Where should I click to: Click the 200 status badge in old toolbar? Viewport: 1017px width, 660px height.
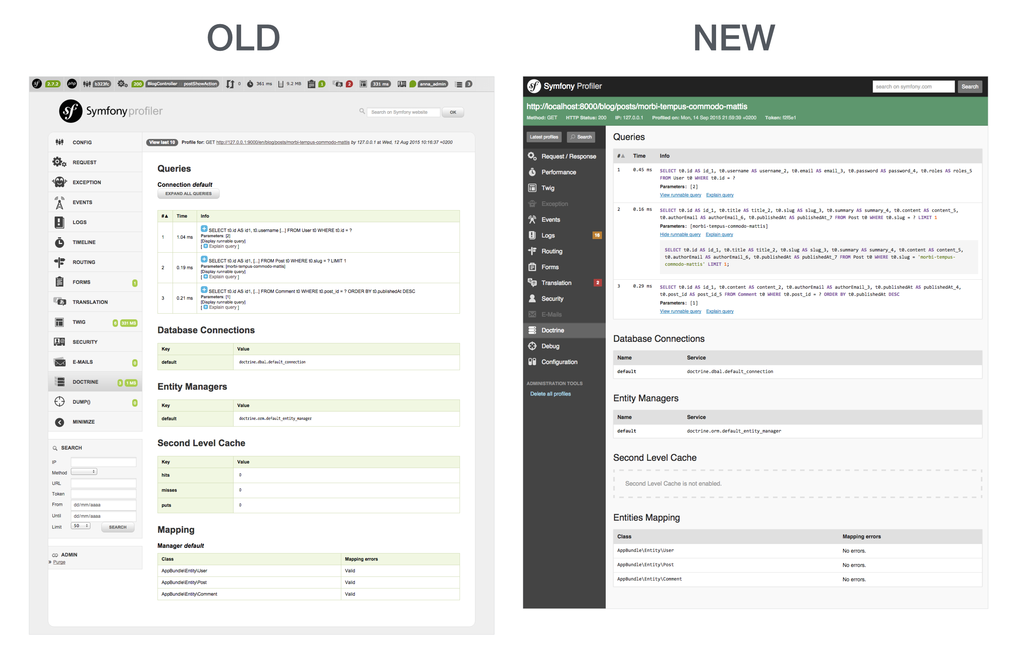137,84
